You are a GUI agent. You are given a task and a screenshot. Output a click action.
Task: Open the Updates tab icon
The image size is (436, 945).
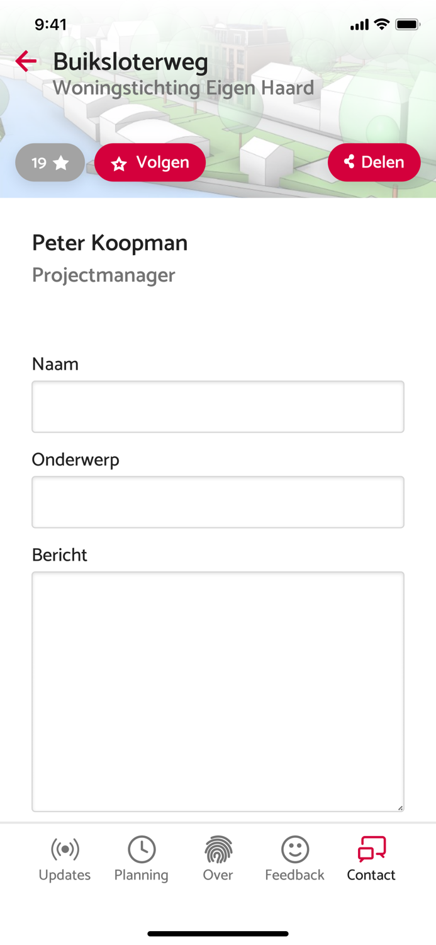pyautogui.click(x=65, y=849)
